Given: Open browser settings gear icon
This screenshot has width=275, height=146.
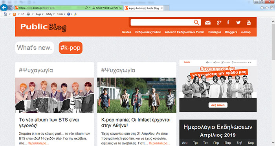Looking at the screenshot, I should coord(272,8).
